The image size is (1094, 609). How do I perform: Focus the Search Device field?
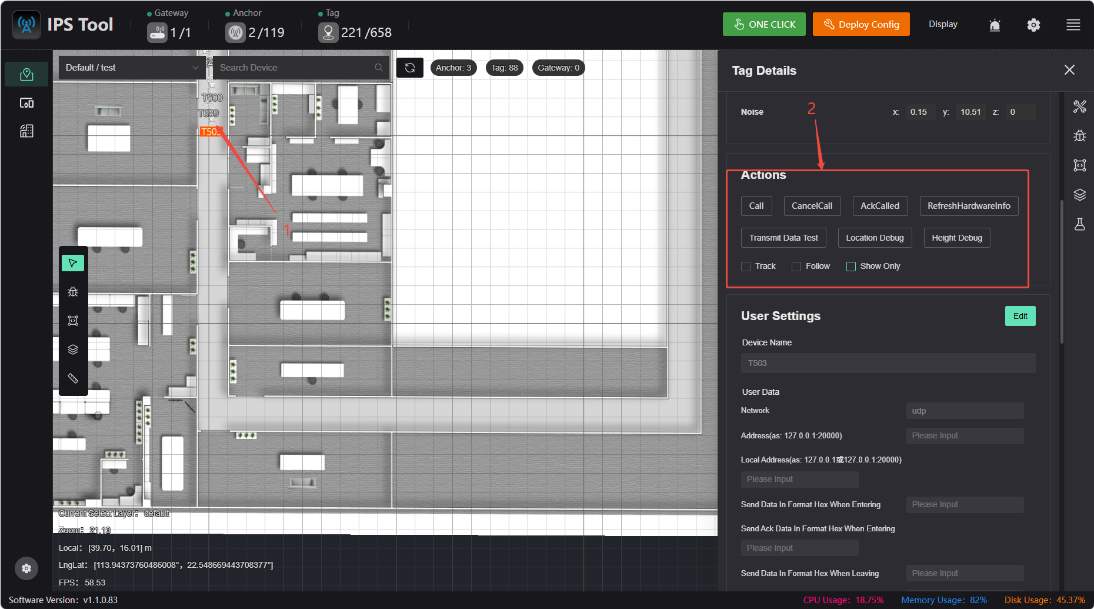click(x=301, y=68)
